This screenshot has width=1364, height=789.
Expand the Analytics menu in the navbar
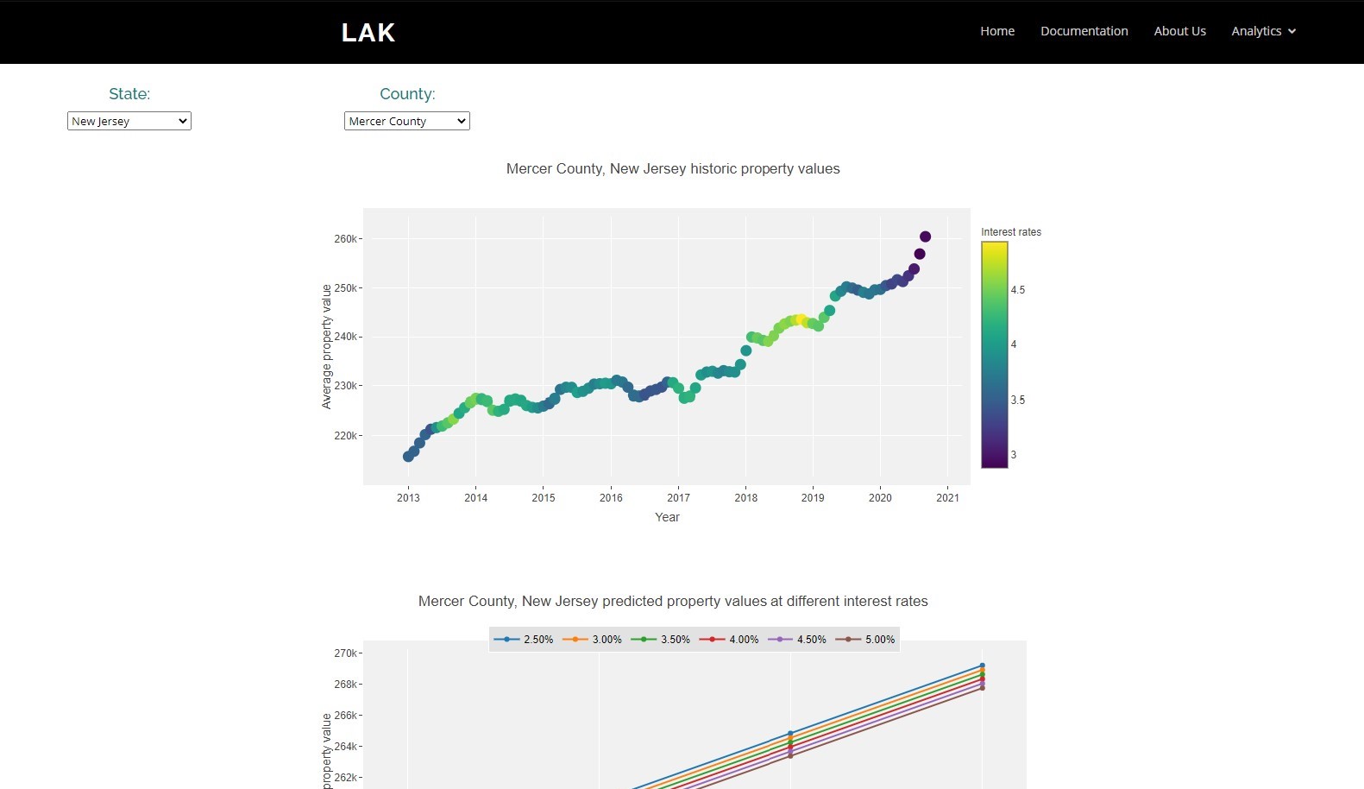point(1263,31)
